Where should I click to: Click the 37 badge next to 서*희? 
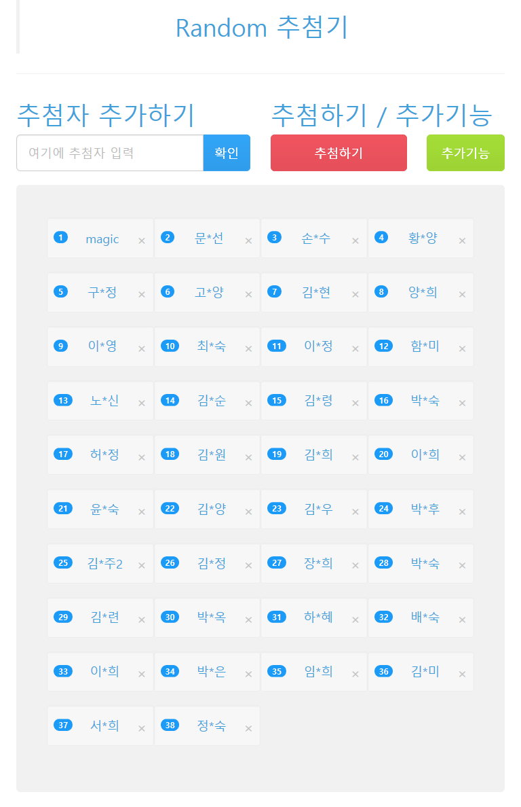[63, 725]
